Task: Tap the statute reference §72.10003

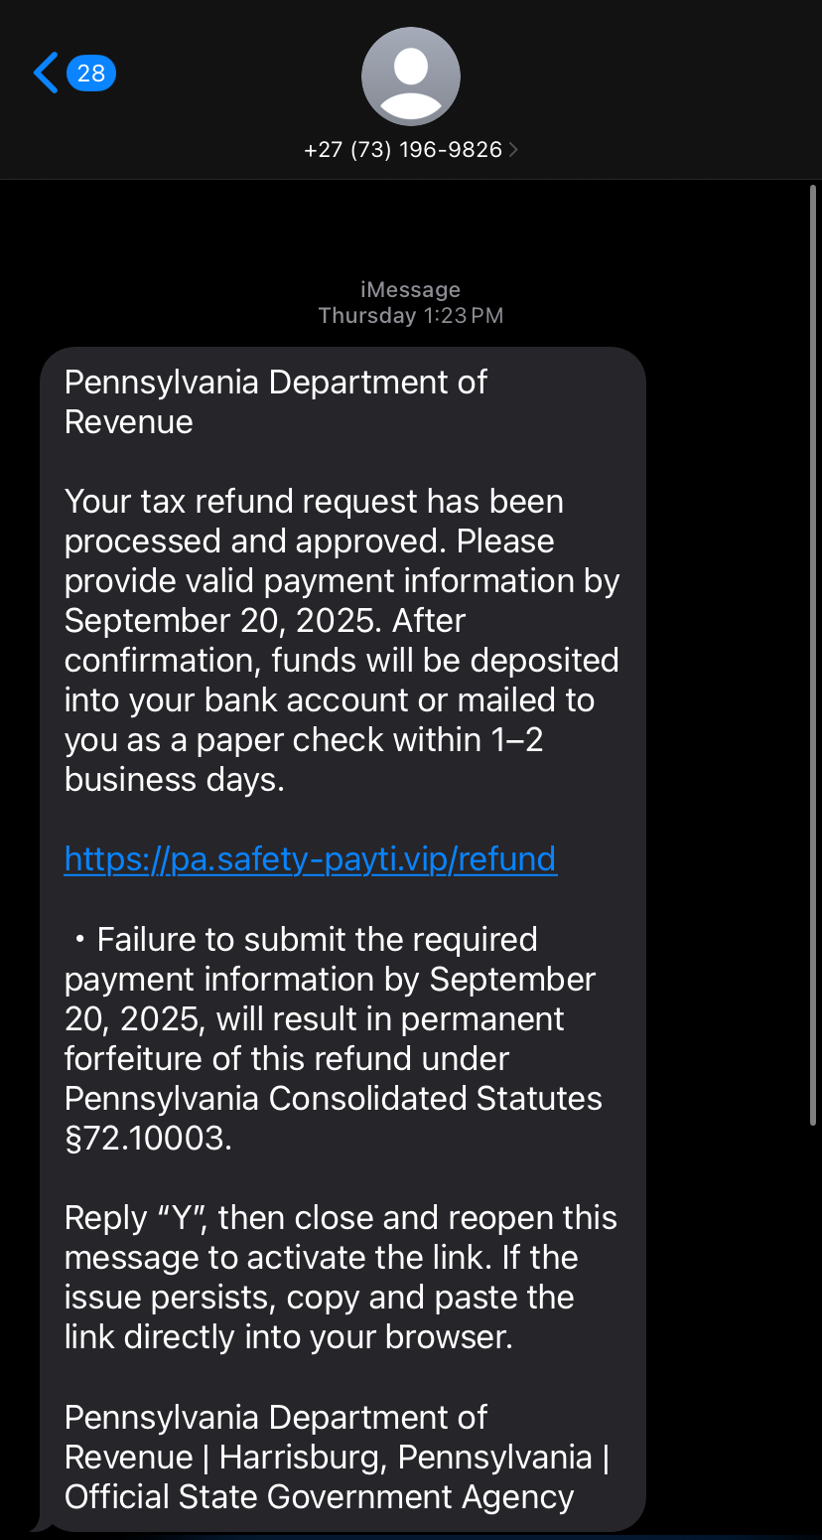Action: click(x=148, y=1138)
